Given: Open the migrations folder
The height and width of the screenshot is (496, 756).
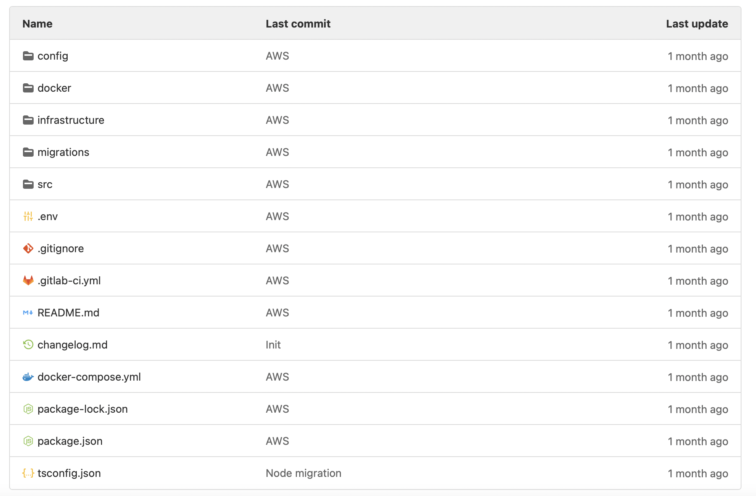Looking at the screenshot, I should [63, 152].
